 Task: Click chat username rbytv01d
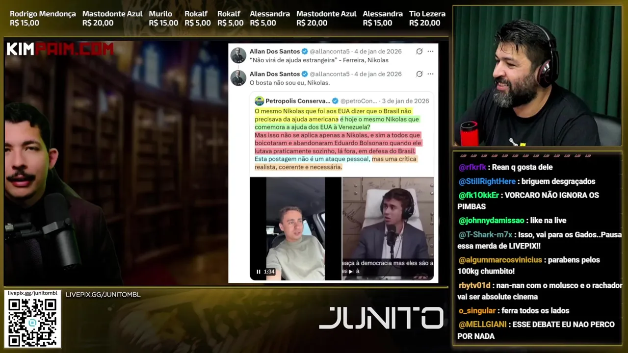pos(474,285)
